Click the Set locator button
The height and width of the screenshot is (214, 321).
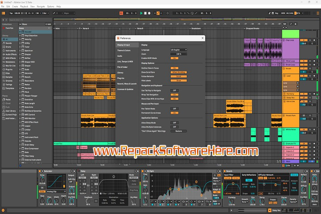coord(284,24)
